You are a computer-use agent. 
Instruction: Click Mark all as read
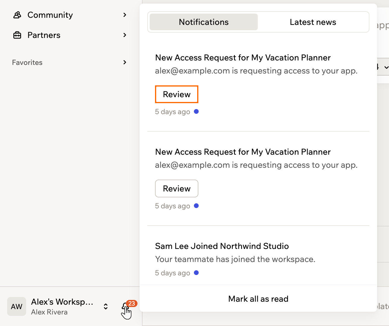coord(258,299)
